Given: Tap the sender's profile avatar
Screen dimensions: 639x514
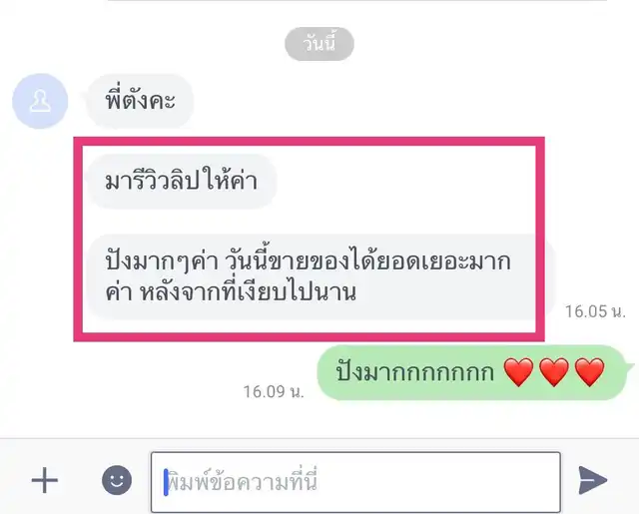Looking at the screenshot, I should click(40, 101).
